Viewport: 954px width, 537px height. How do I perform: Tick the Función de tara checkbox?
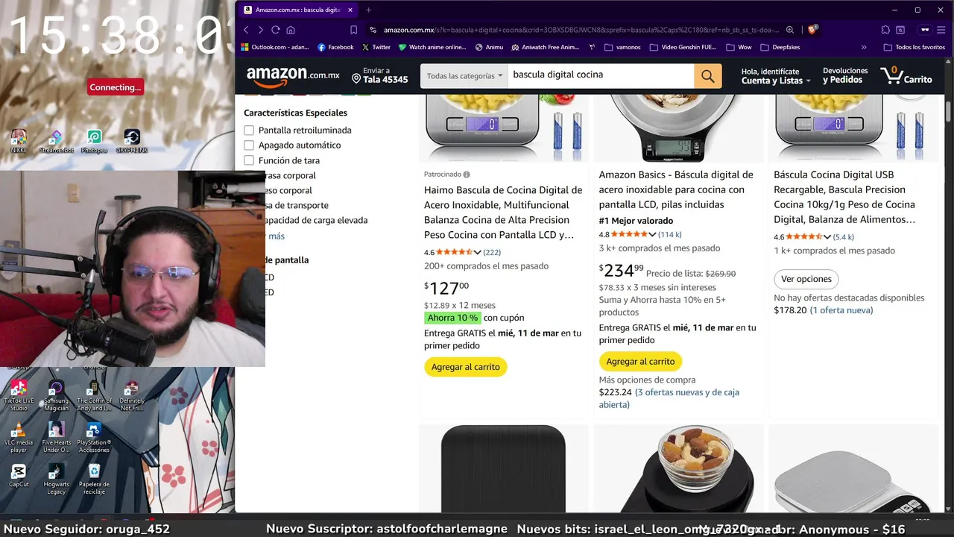coord(249,160)
